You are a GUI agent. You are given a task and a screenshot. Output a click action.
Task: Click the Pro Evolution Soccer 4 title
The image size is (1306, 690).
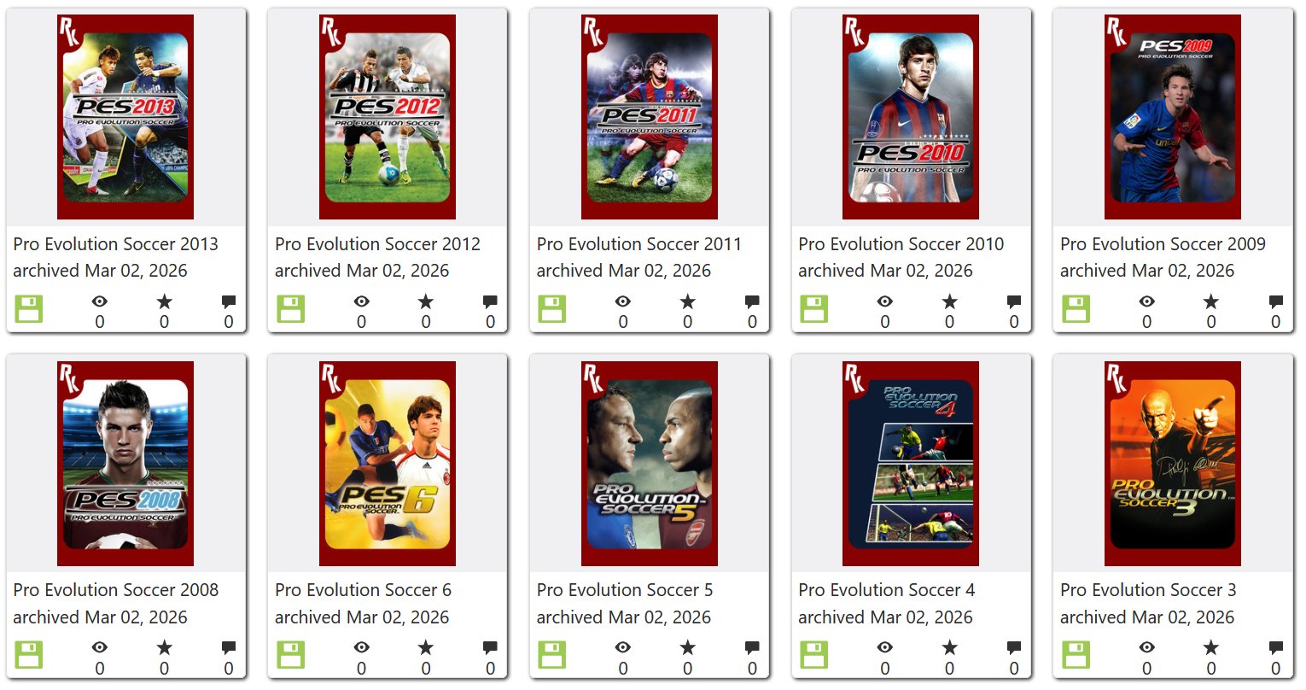(887, 590)
